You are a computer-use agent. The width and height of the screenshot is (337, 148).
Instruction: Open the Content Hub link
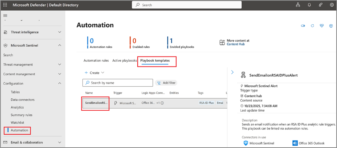coord(235,44)
